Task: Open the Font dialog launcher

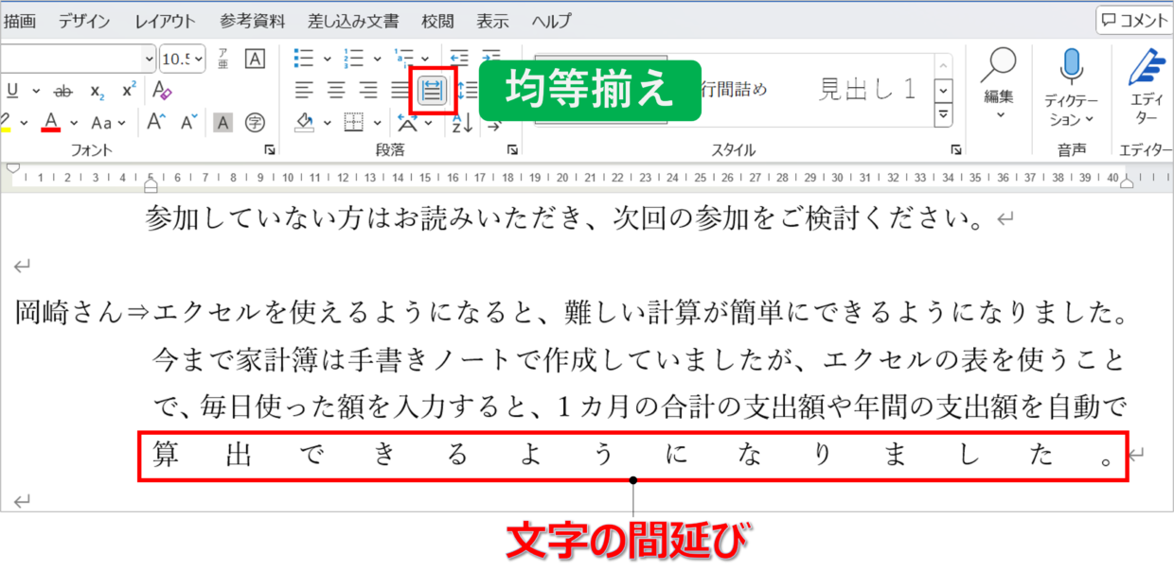Action: [x=271, y=149]
